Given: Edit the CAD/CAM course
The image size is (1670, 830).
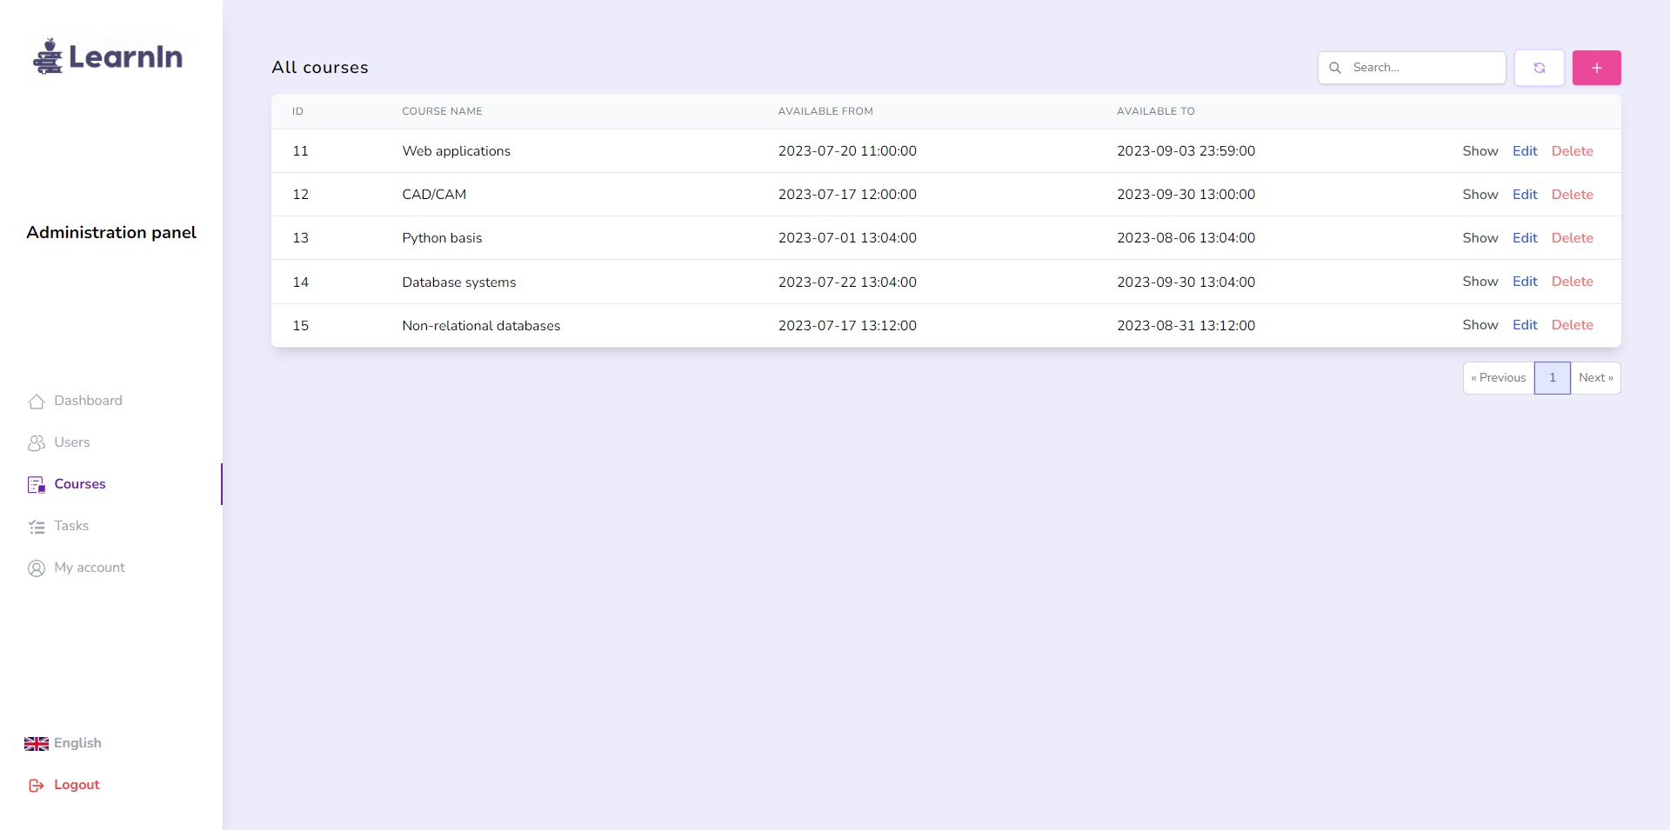Looking at the screenshot, I should 1525,195.
